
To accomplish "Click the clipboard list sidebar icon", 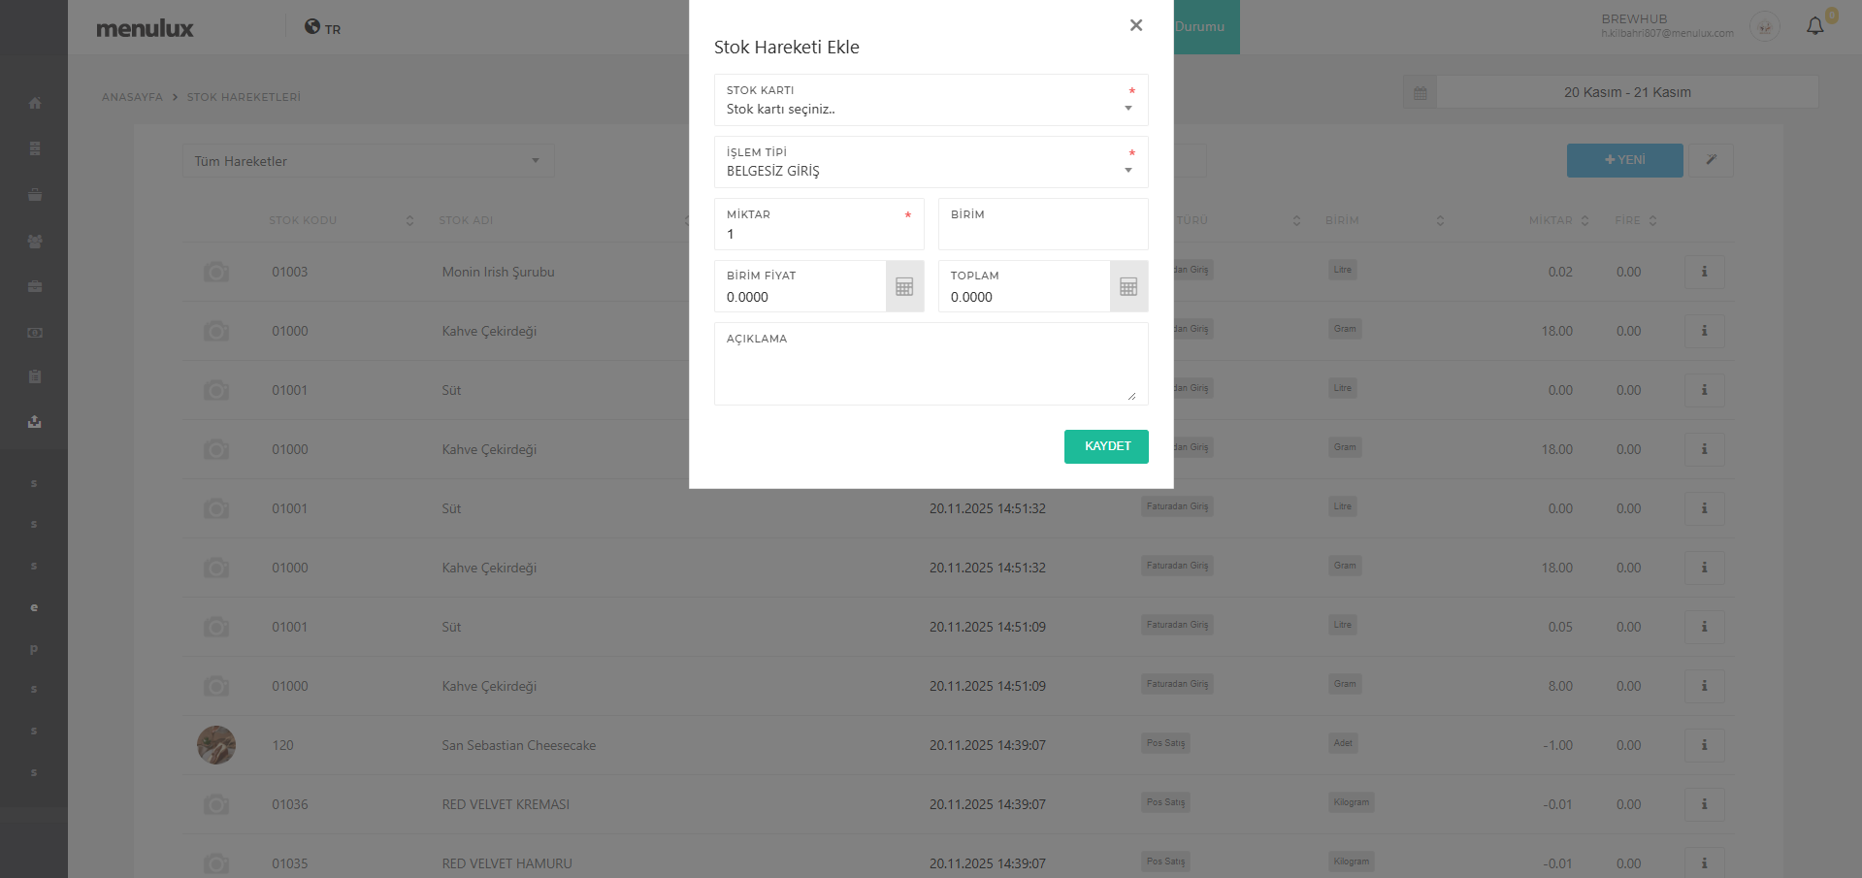I will point(35,376).
